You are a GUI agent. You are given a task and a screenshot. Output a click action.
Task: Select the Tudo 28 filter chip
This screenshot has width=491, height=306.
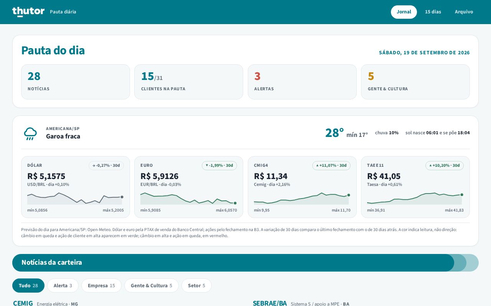pyautogui.click(x=28, y=286)
